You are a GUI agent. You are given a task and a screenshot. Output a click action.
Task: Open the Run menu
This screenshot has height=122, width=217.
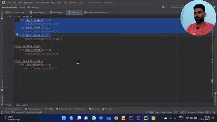(53, 3)
